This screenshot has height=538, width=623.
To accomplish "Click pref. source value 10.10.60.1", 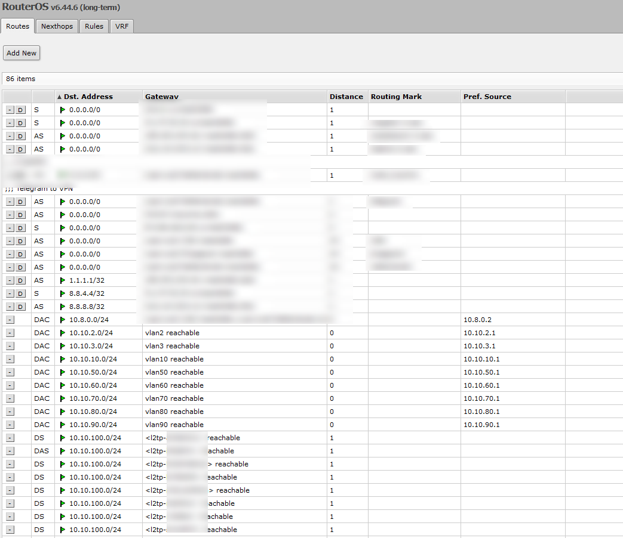I will tap(481, 385).
